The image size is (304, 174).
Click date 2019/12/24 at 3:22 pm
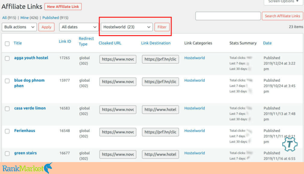[279, 66]
